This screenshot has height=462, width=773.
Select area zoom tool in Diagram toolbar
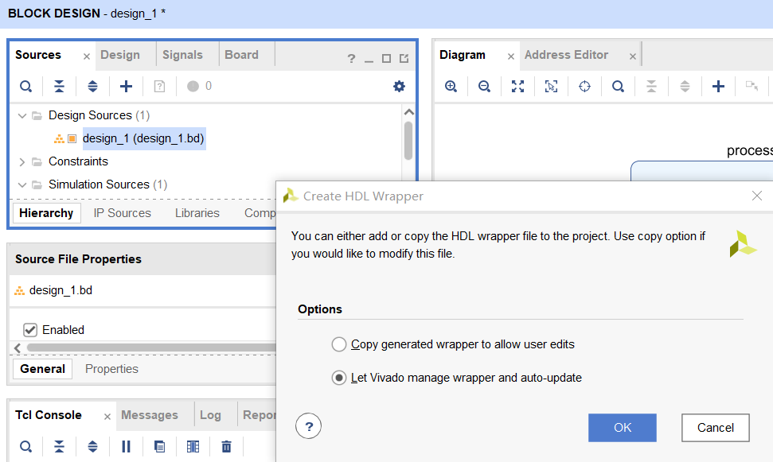coord(551,87)
